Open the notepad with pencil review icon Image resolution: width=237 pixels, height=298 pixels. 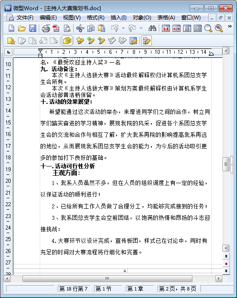pyautogui.click(x=133, y=41)
